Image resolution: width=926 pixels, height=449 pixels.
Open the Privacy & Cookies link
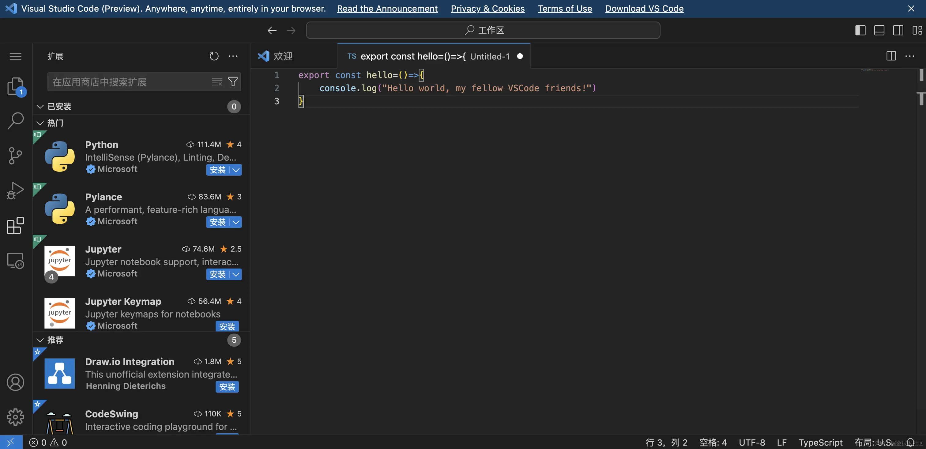click(x=488, y=9)
